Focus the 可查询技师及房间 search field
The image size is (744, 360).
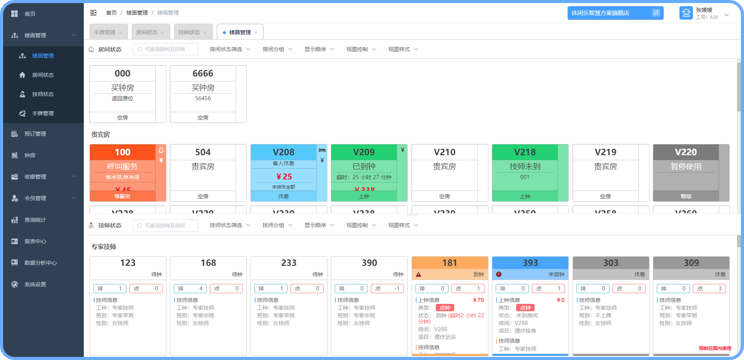point(166,226)
